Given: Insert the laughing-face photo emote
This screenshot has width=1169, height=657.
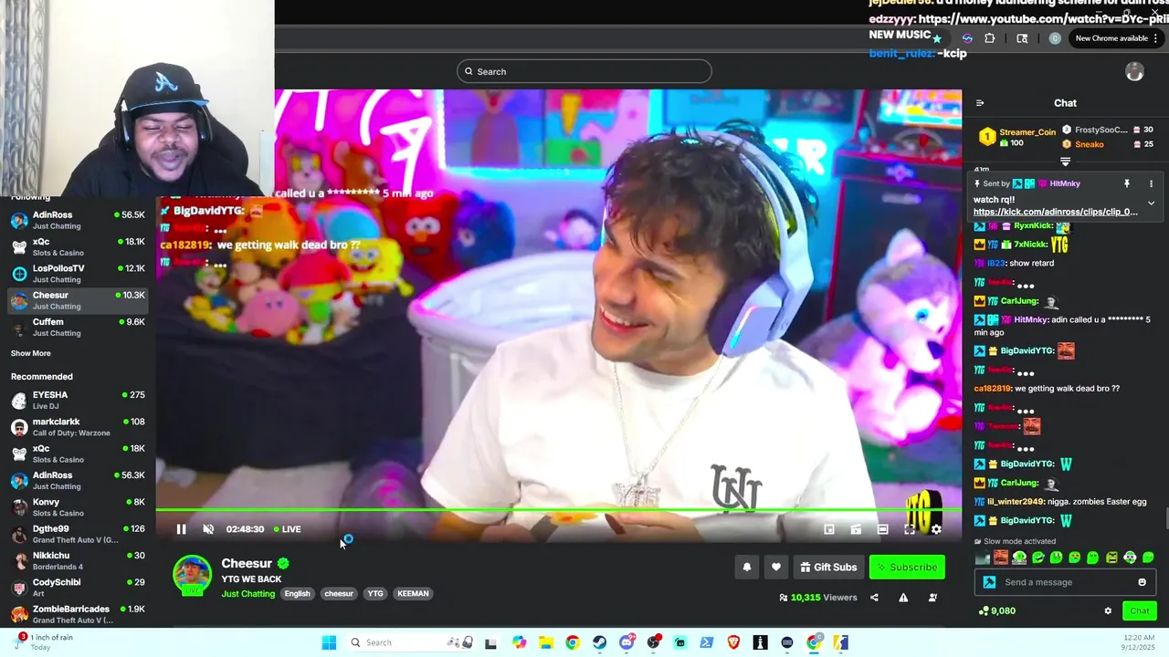Looking at the screenshot, I should pos(1001,558).
